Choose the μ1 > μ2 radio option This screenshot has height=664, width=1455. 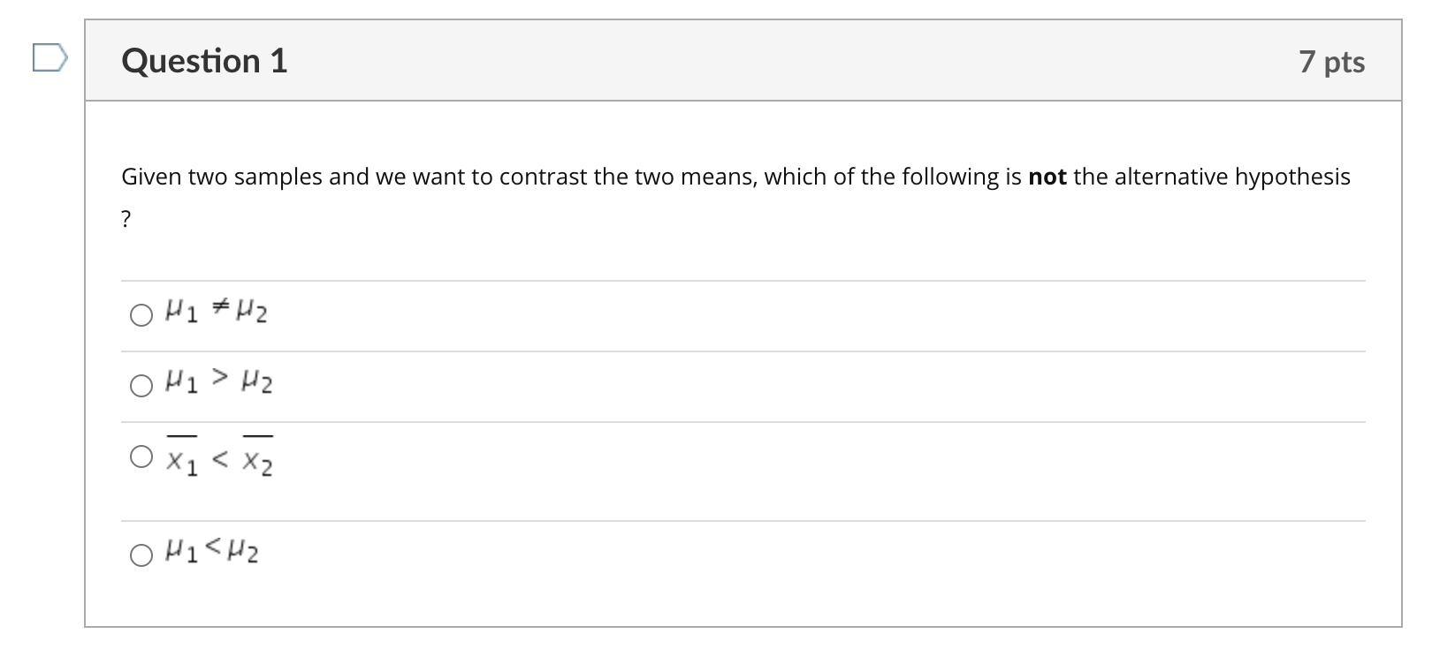point(141,386)
